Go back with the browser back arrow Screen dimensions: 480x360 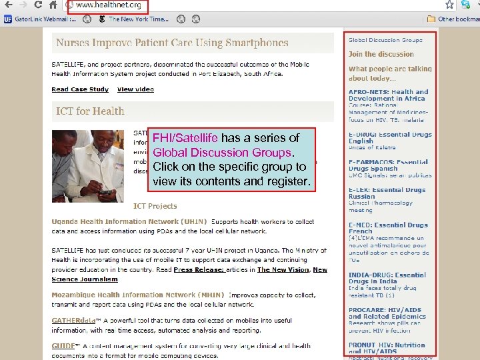coord(9,5)
